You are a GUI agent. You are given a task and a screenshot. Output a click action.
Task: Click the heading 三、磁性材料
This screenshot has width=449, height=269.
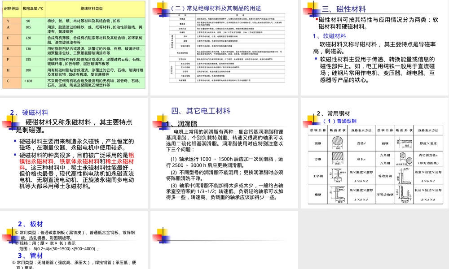[344, 9]
